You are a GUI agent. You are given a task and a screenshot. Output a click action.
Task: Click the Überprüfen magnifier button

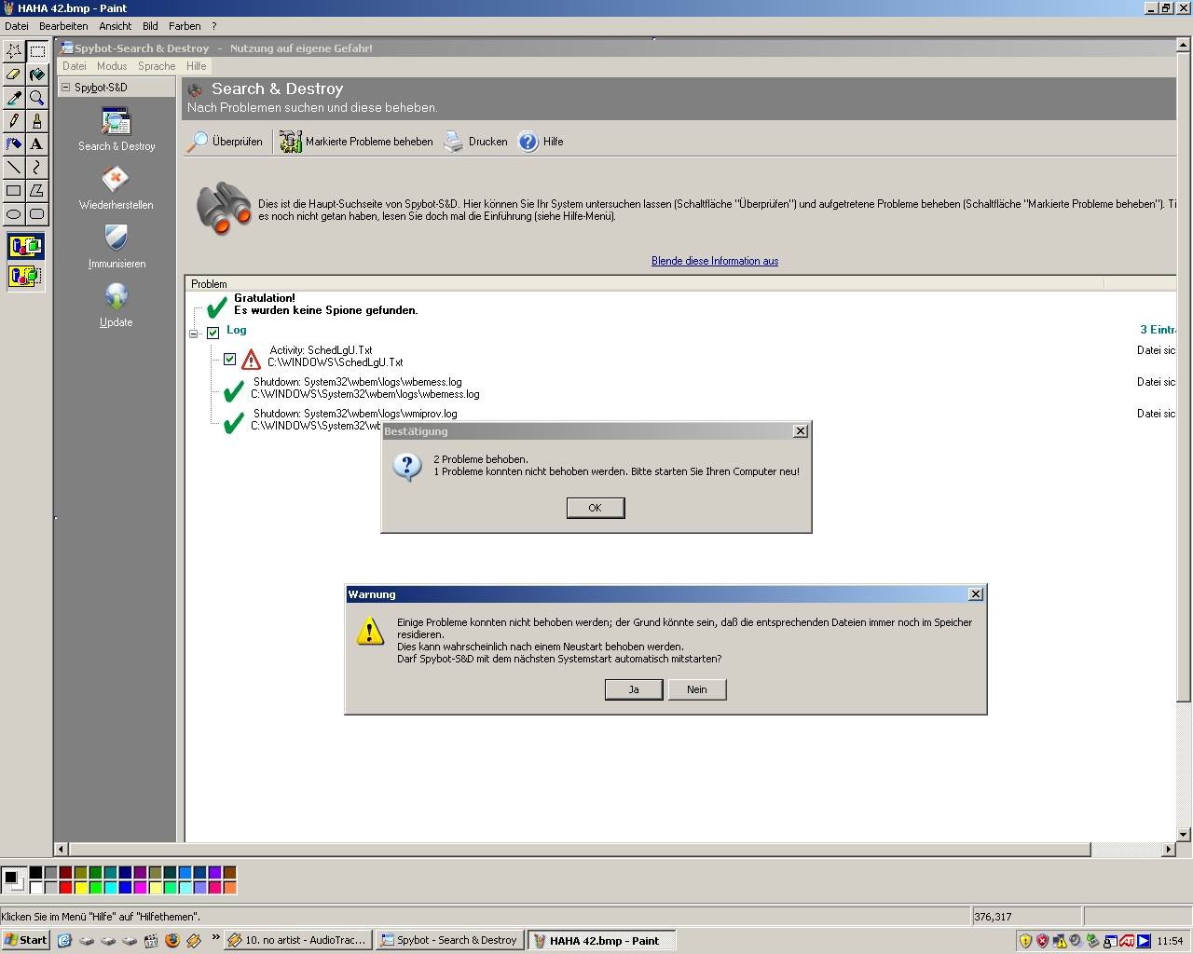(225, 142)
